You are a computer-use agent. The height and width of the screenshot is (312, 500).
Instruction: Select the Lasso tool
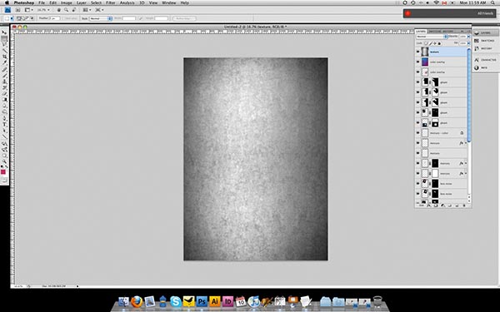coord(4,45)
